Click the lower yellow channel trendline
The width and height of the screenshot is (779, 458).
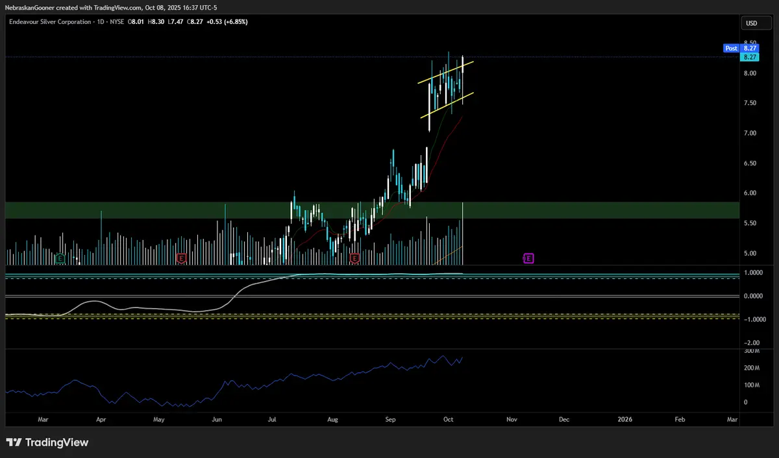pyautogui.click(x=447, y=105)
